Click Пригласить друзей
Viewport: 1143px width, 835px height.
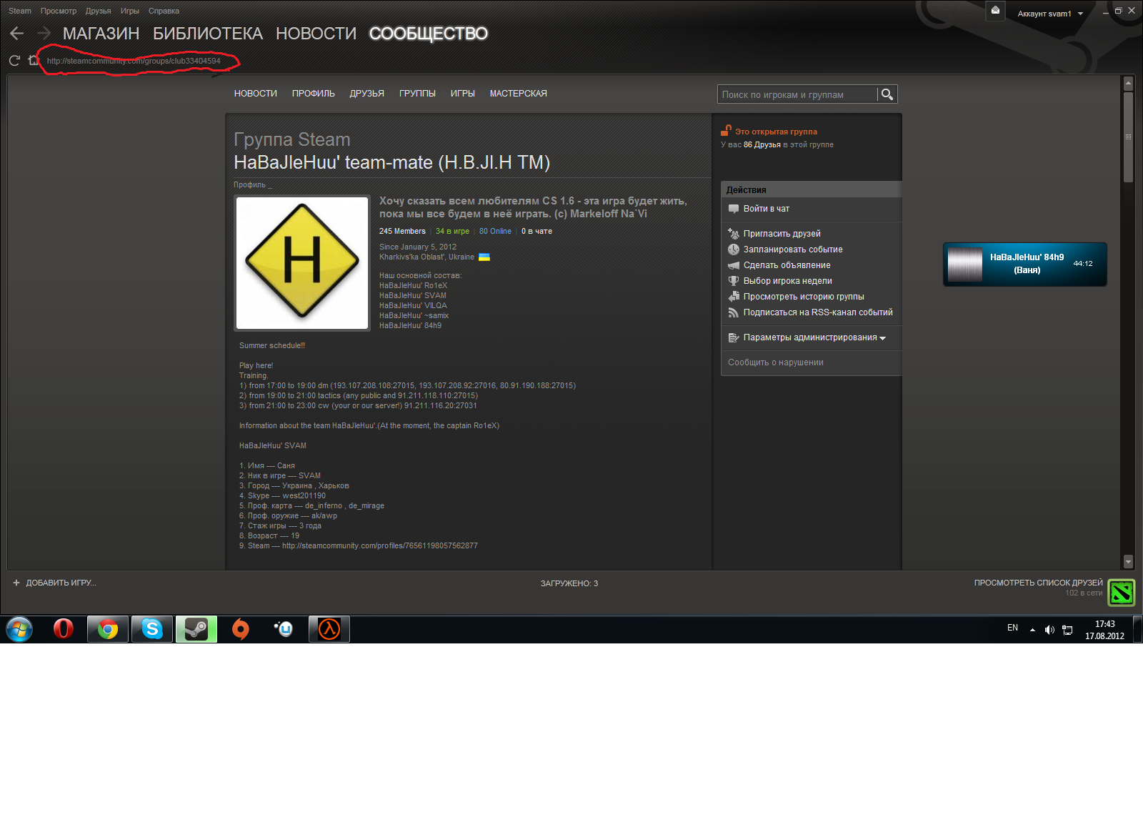[782, 234]
